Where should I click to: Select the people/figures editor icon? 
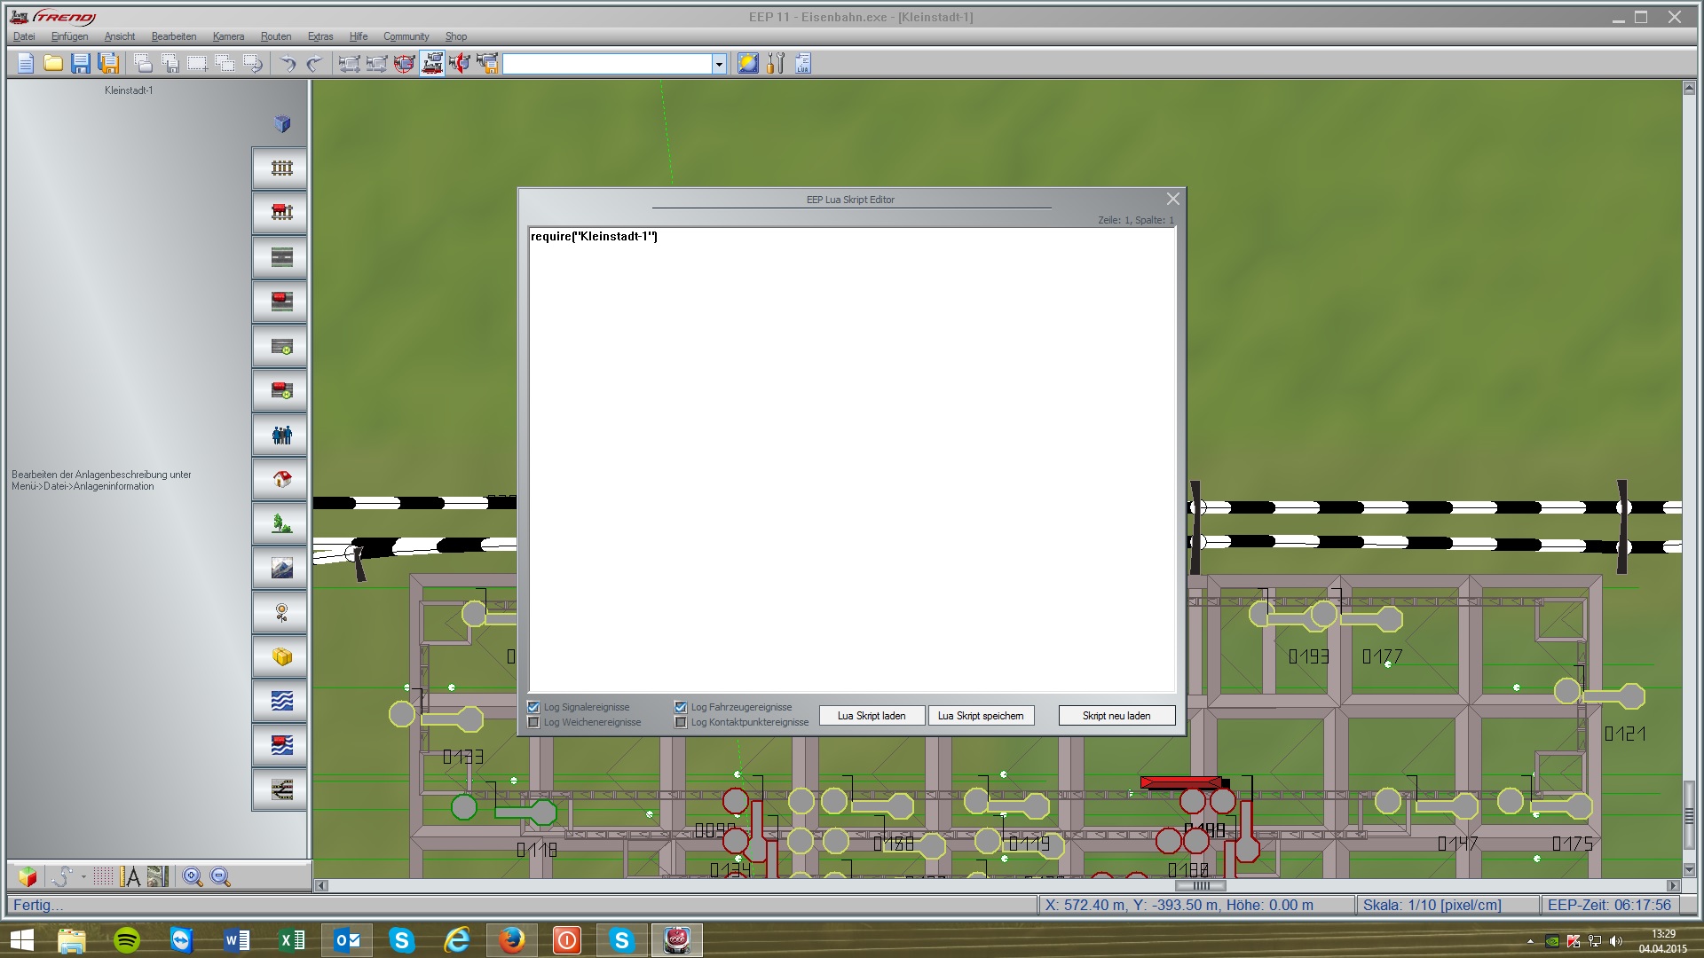click(281, 435)
